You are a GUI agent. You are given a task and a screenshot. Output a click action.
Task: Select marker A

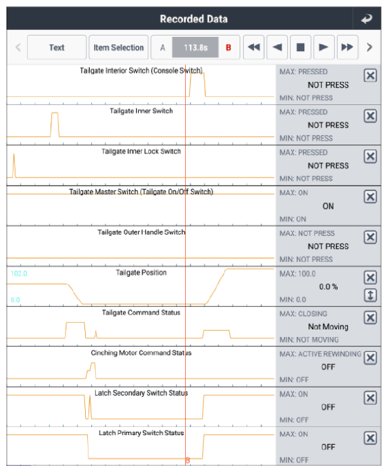click(x=163, y=48)
